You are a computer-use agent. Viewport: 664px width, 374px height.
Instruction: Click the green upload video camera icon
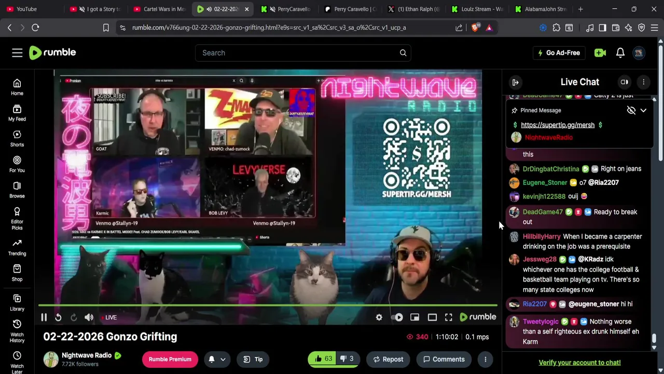pyautogui.click(x=600, y=52)
